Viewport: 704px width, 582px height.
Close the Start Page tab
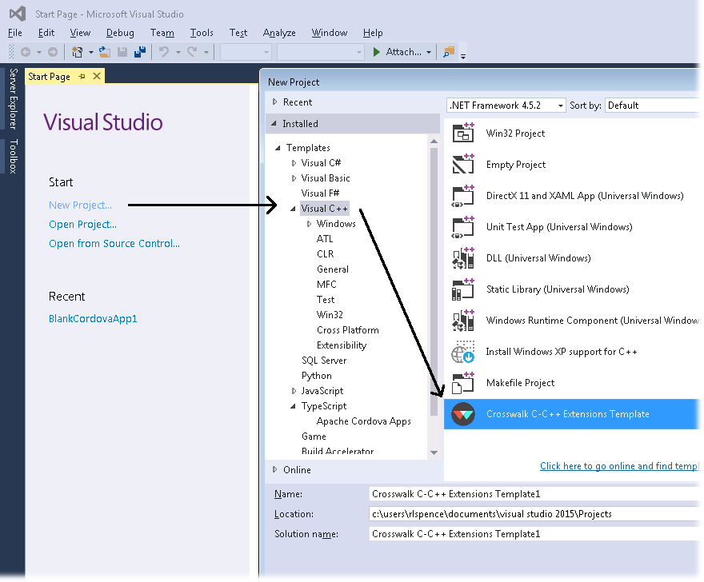(97, 77)
